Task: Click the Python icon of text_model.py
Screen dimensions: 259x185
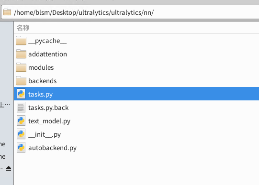Action: pyautogui.click(x=21, y=120)
